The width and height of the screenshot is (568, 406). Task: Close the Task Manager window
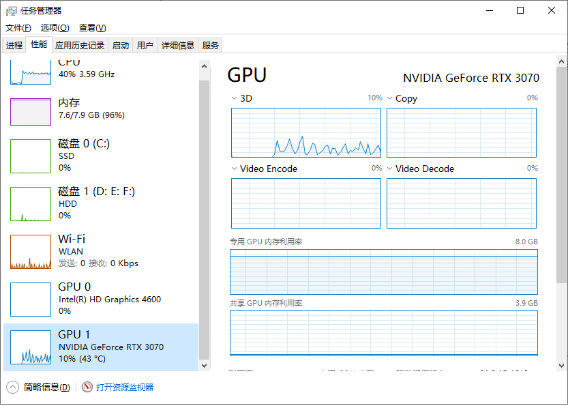[552, 10]
